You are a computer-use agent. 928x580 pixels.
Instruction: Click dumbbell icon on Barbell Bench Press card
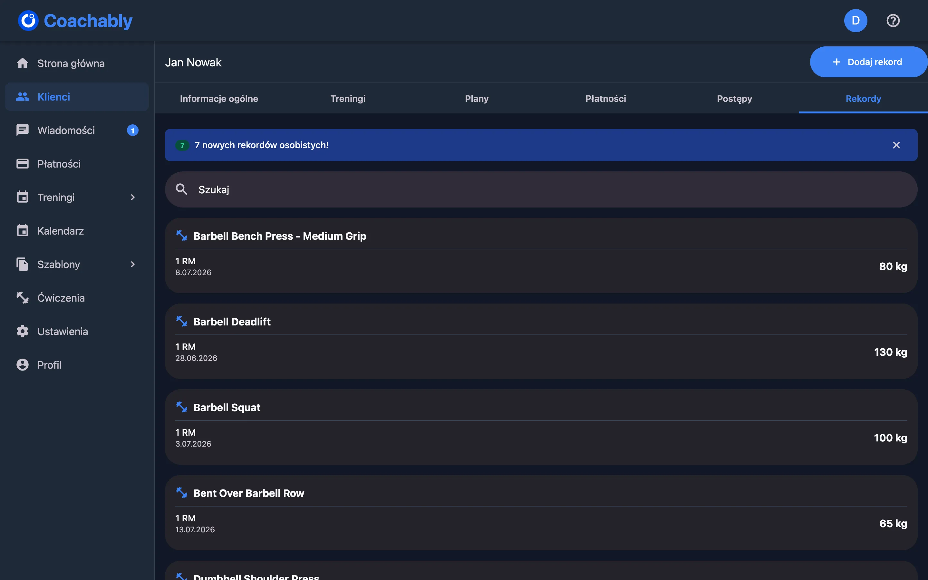point(181,236)
